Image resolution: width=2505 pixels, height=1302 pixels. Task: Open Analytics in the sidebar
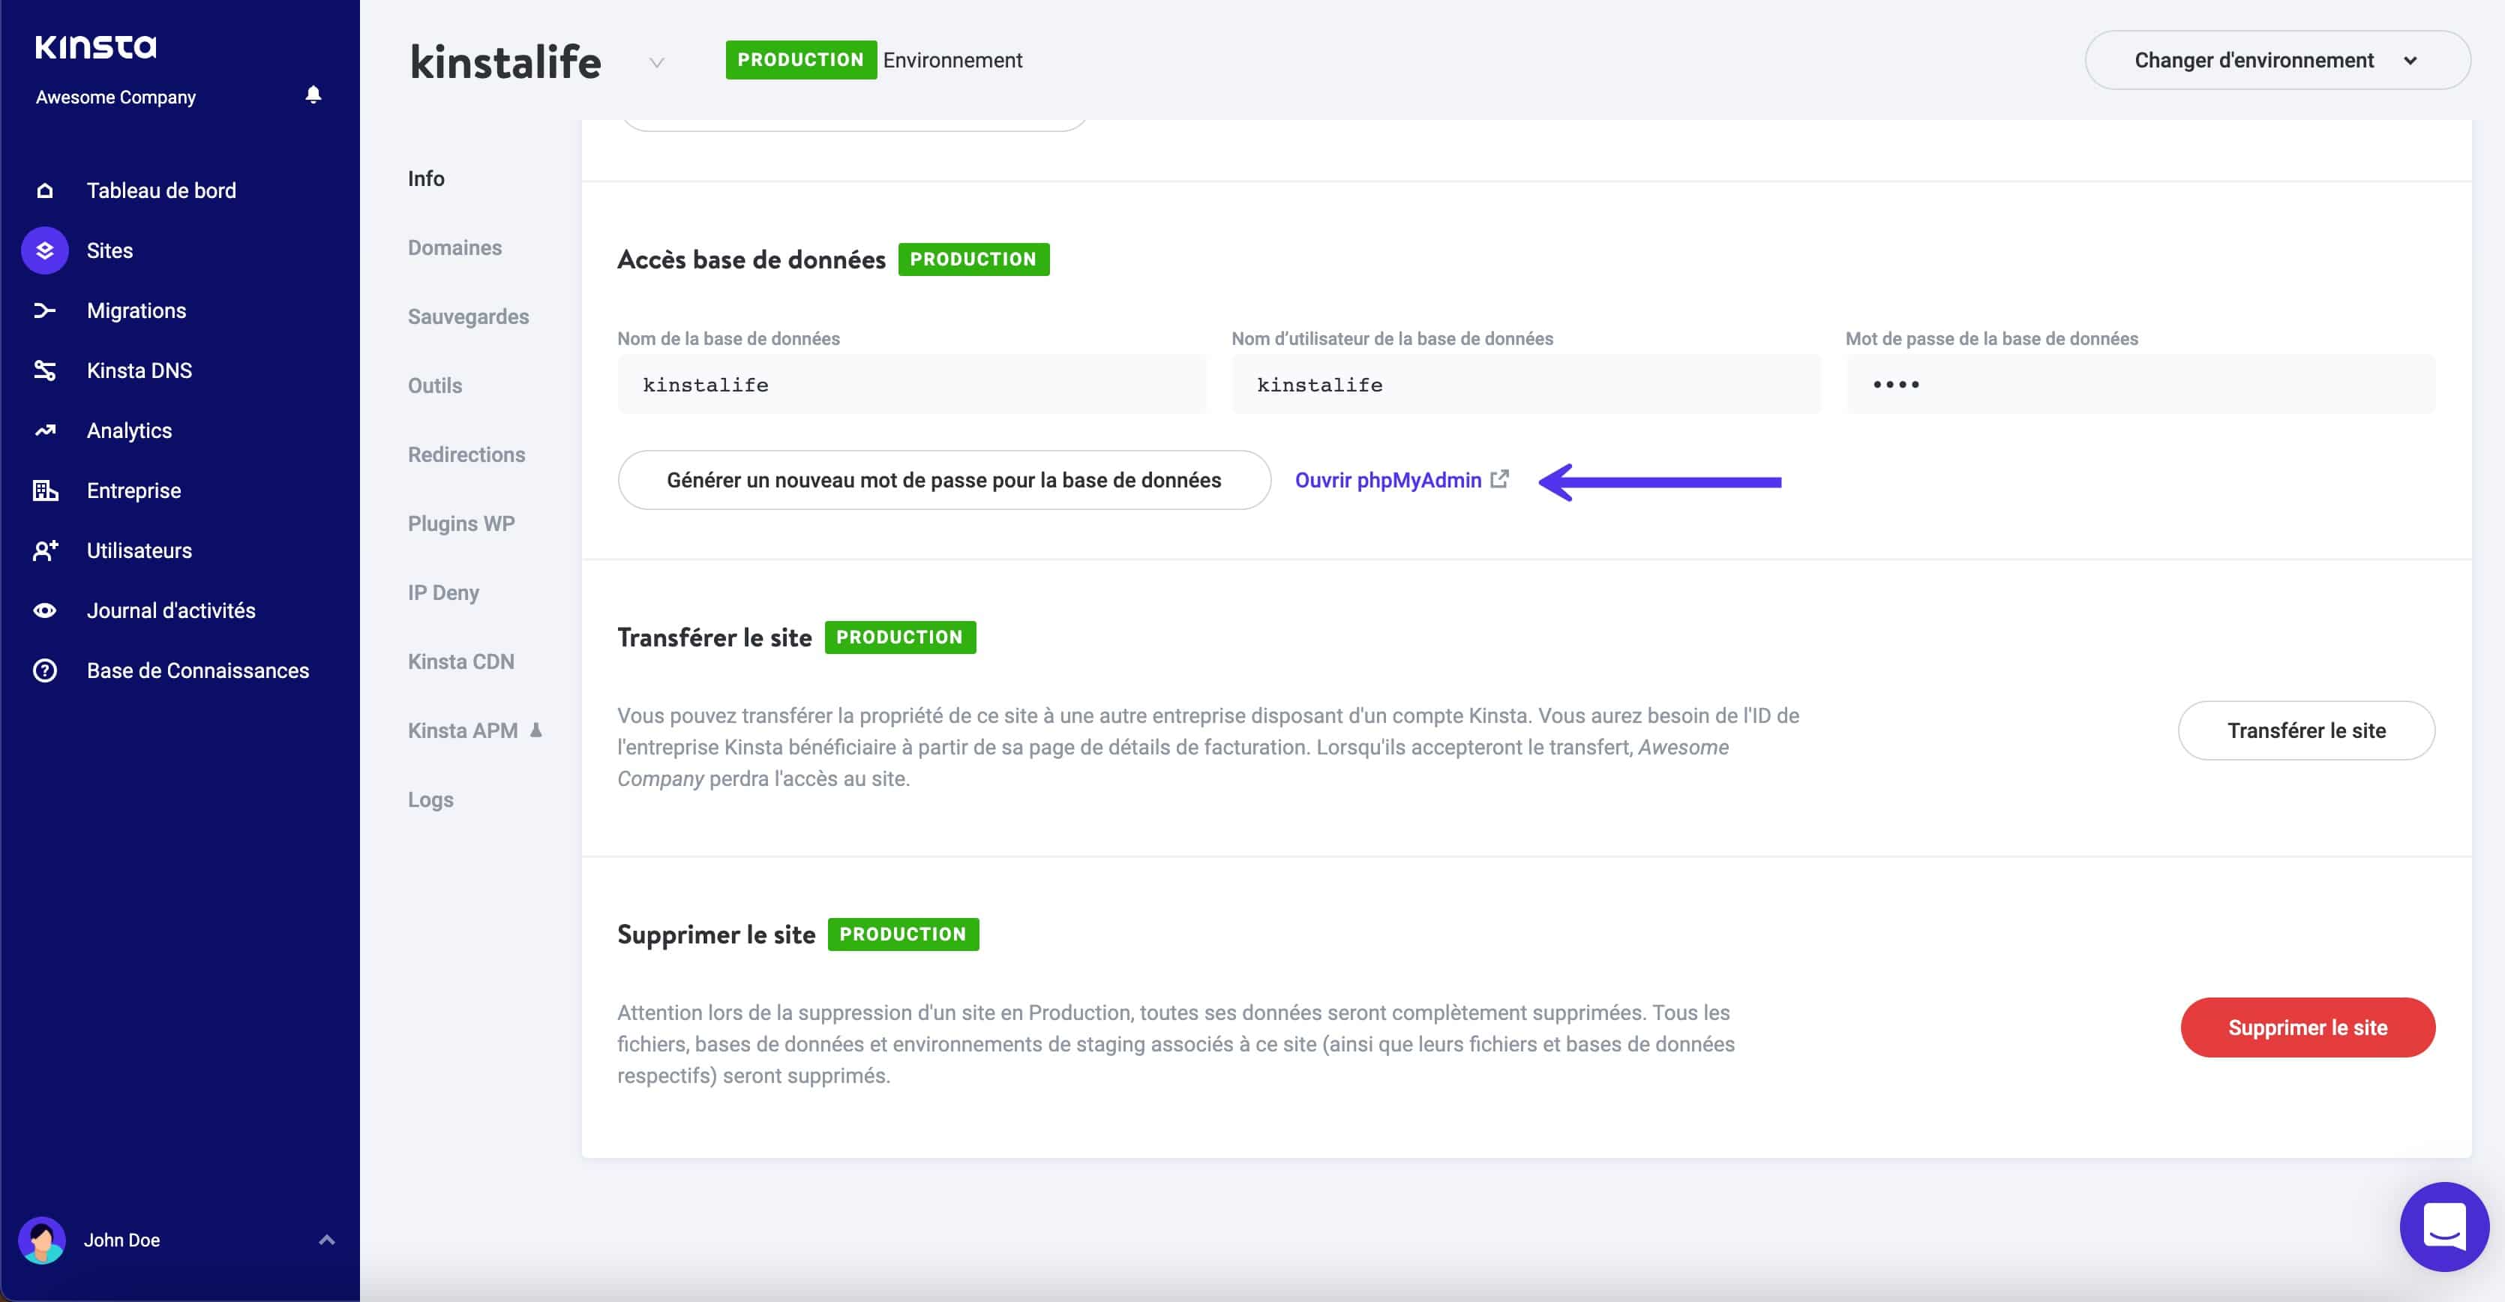(x=129, y=430)
